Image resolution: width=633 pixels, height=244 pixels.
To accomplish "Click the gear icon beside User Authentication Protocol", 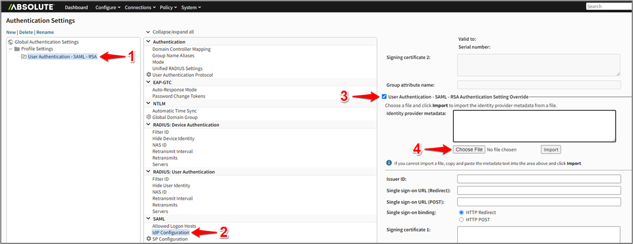I will point(149,75).
